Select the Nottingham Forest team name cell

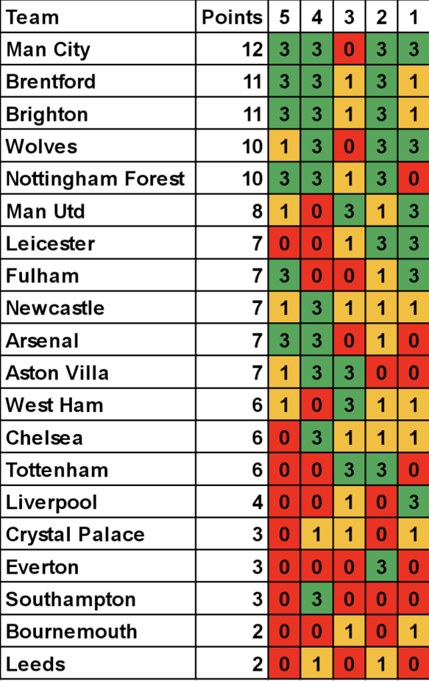click(x=95, y=178)
